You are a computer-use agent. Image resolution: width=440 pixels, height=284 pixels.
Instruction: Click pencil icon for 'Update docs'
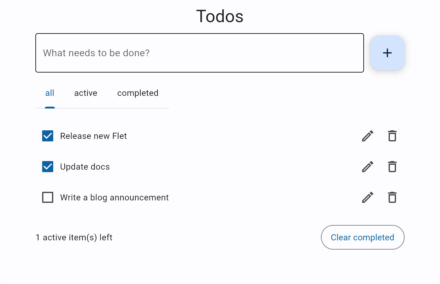click(368, 167)
